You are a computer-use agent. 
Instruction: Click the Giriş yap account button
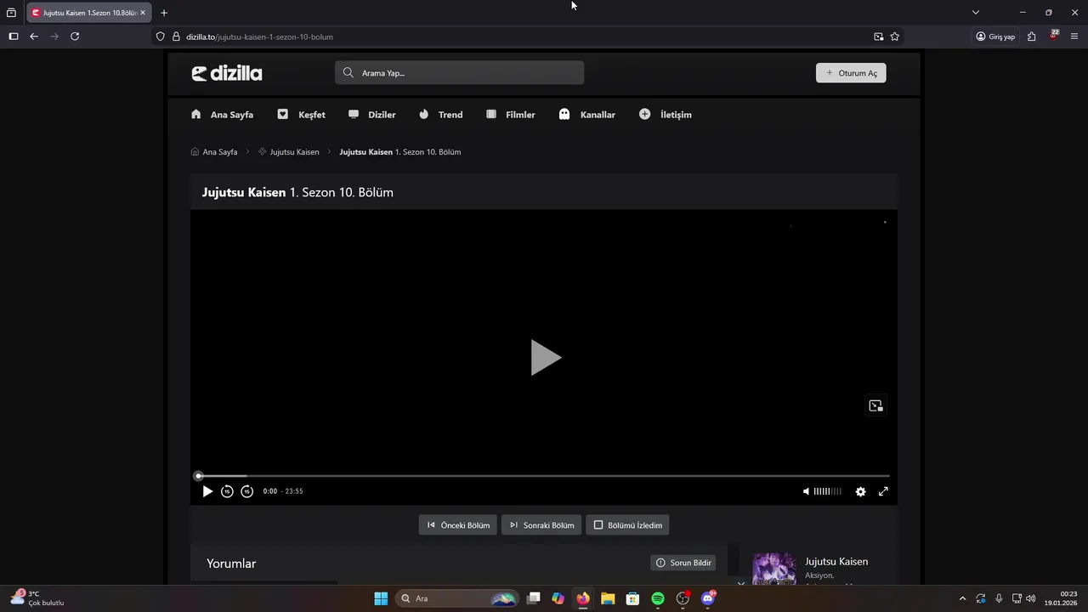pos(996,37)
